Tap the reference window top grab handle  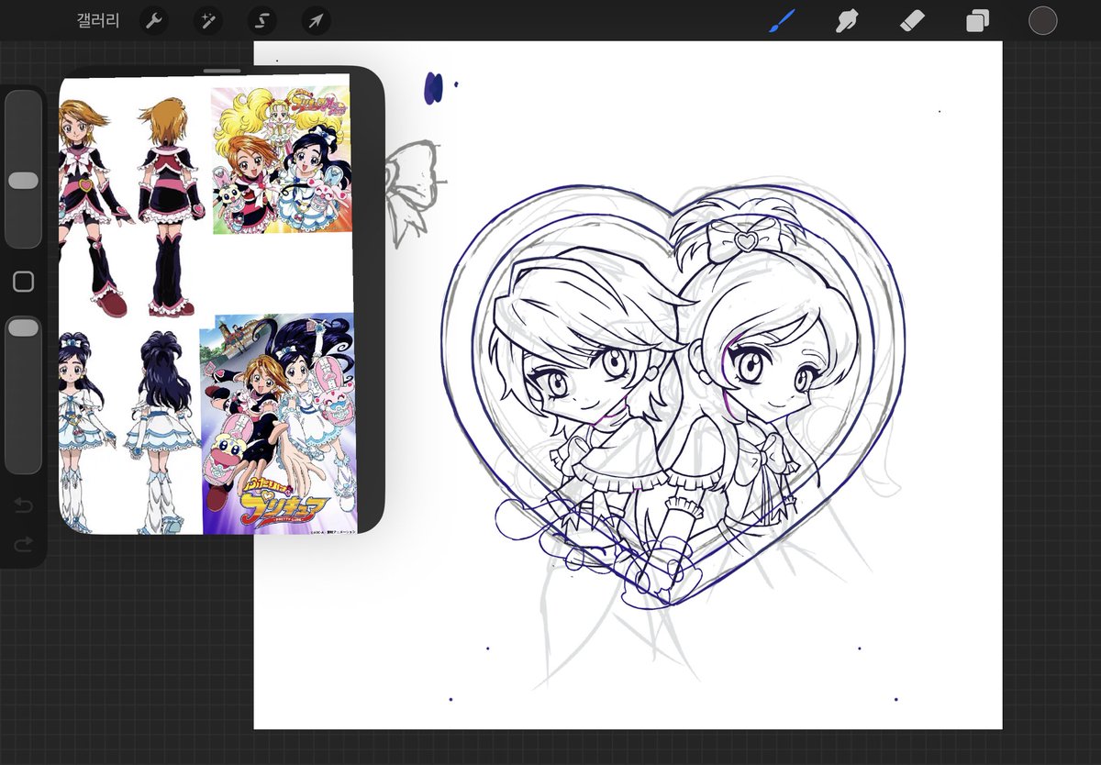click(222, 70)
